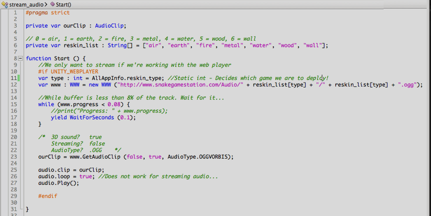Open the Start() member dropdown
The height and width of the screenshot is (216, 431).
64,4
